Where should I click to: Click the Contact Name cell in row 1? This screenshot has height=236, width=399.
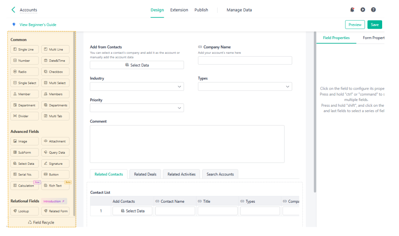175,211
